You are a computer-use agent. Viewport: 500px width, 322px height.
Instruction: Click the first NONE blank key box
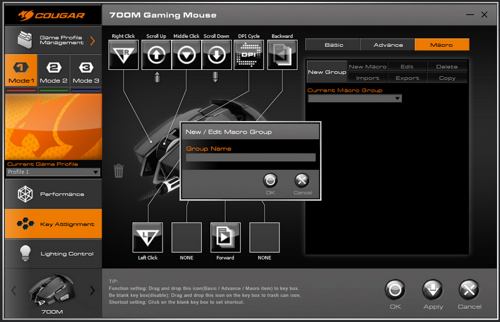click(x=186, y=237)
